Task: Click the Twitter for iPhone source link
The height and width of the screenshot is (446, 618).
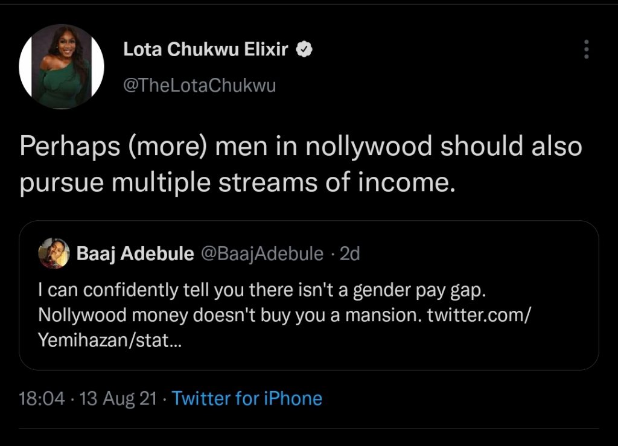Action: click(x=247, y=398)
